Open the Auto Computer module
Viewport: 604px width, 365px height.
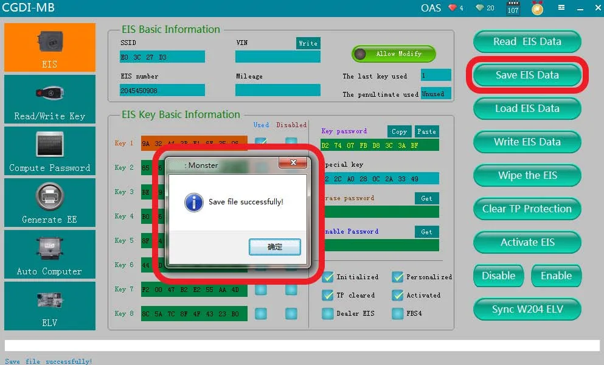tap(50, 254)
